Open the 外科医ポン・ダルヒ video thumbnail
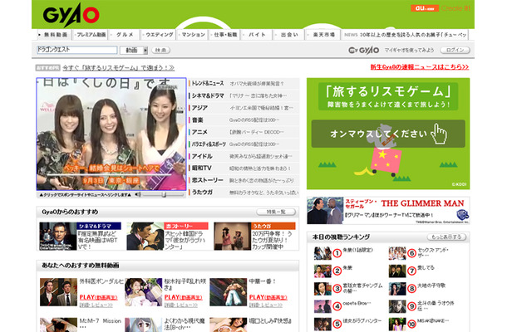Screen dimensions: 507x332 (x=58, y=292)
